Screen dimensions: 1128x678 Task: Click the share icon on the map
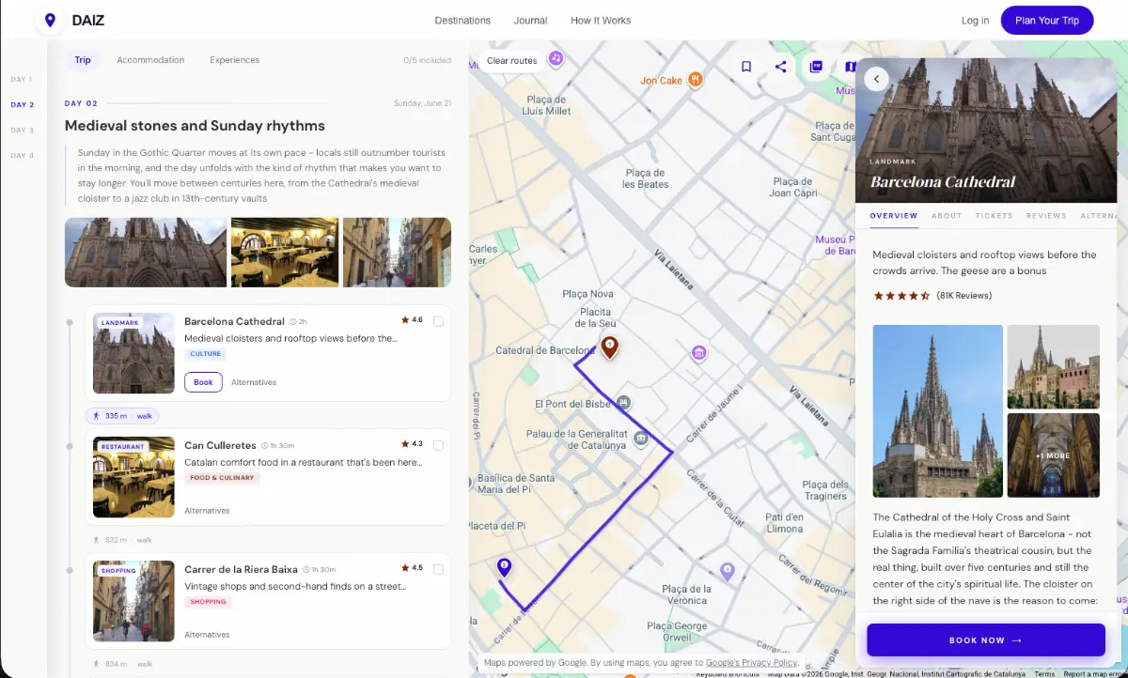[x=781, y=67]
